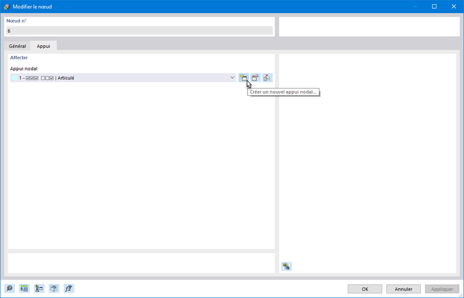Confirm with the OK button
This screenshot has width=464, height=298.
[x=365, y=289]
